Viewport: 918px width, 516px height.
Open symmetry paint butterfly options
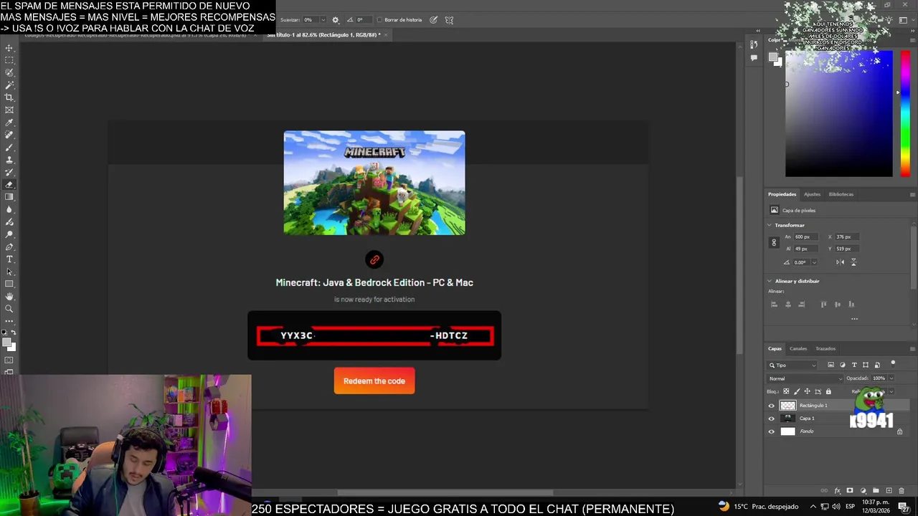coord(450,20)
